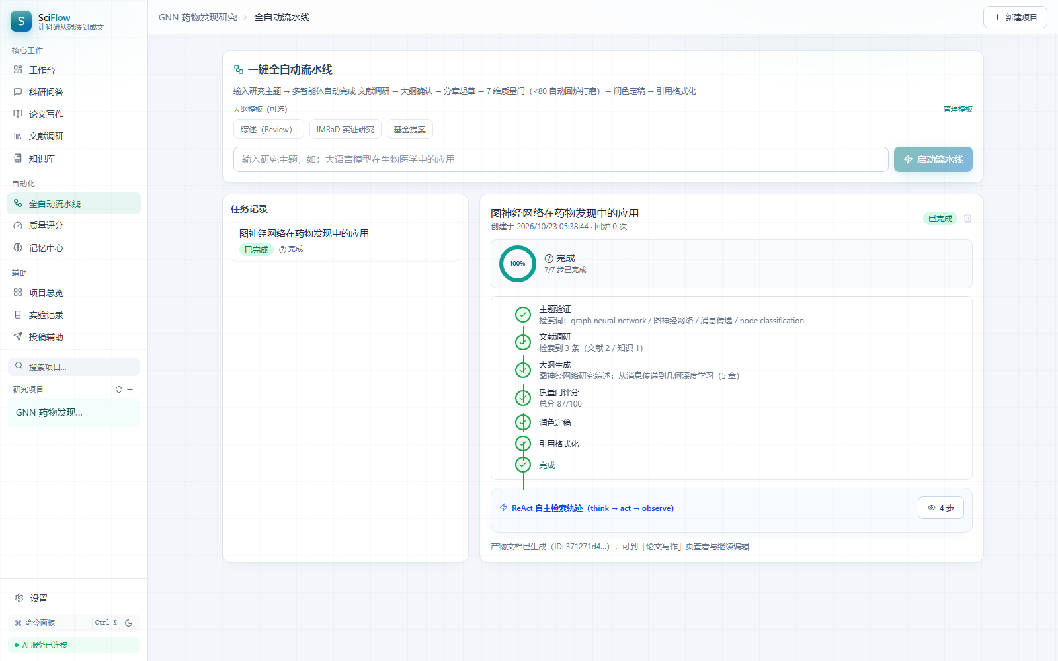Open 项目总览 in the sidebar
The image size is (1058, 661).
73,292
